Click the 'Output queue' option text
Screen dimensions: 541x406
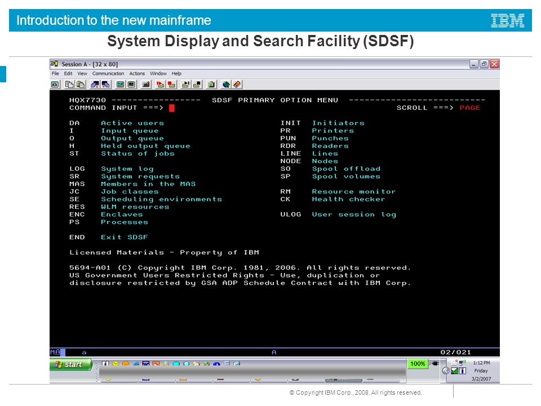click(132, 139)
